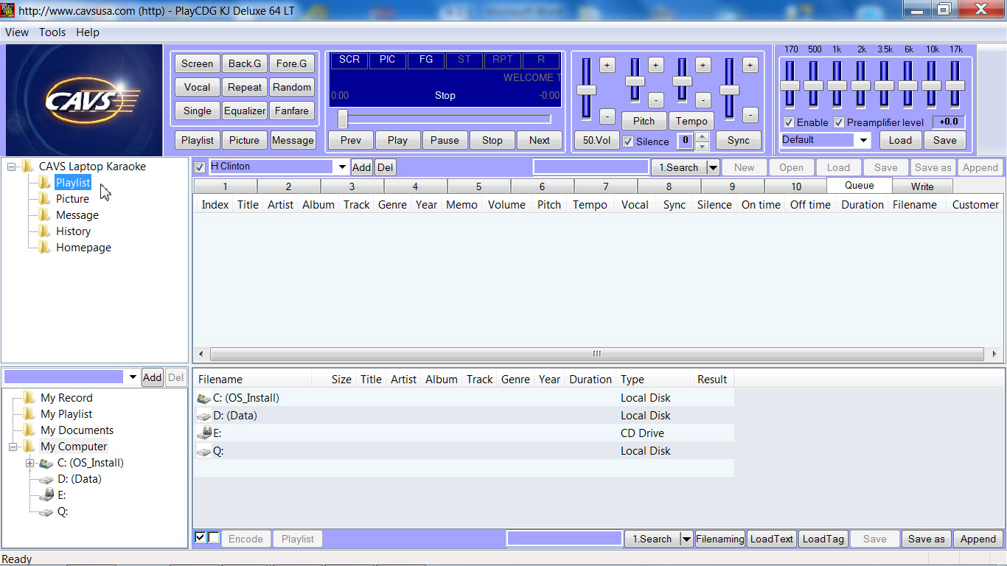Viewport: 1007px width, 566px height.
Task: Click the playlist horizontal scrollbar
Action: tap(597, 354)
